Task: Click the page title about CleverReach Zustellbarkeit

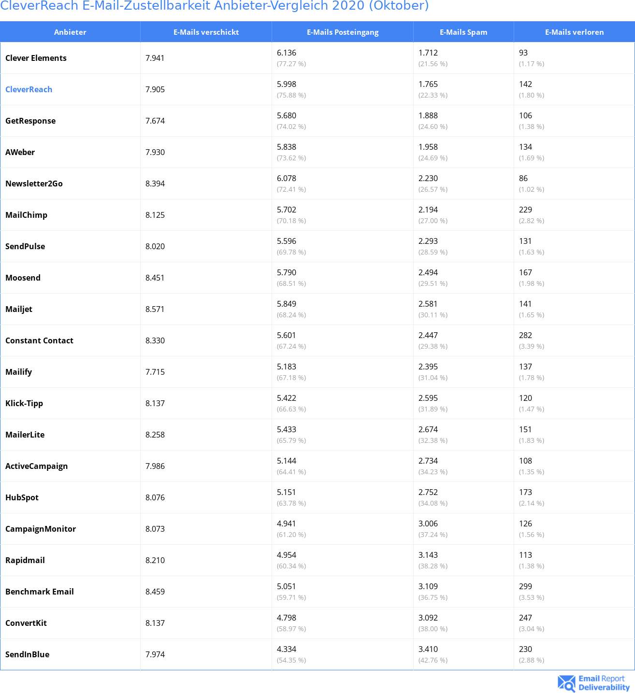Action: [215, 6]
